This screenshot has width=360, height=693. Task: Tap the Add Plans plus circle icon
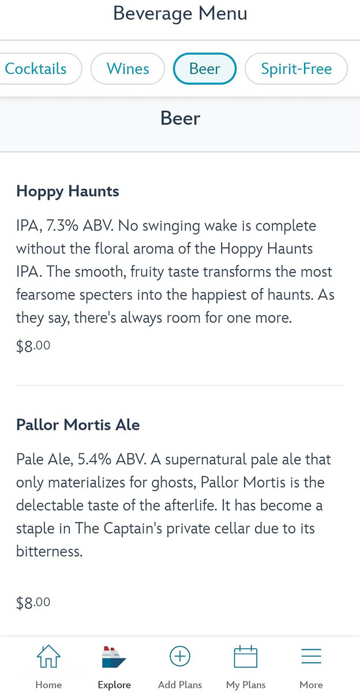pyautogui.click(x=180, y=657)
